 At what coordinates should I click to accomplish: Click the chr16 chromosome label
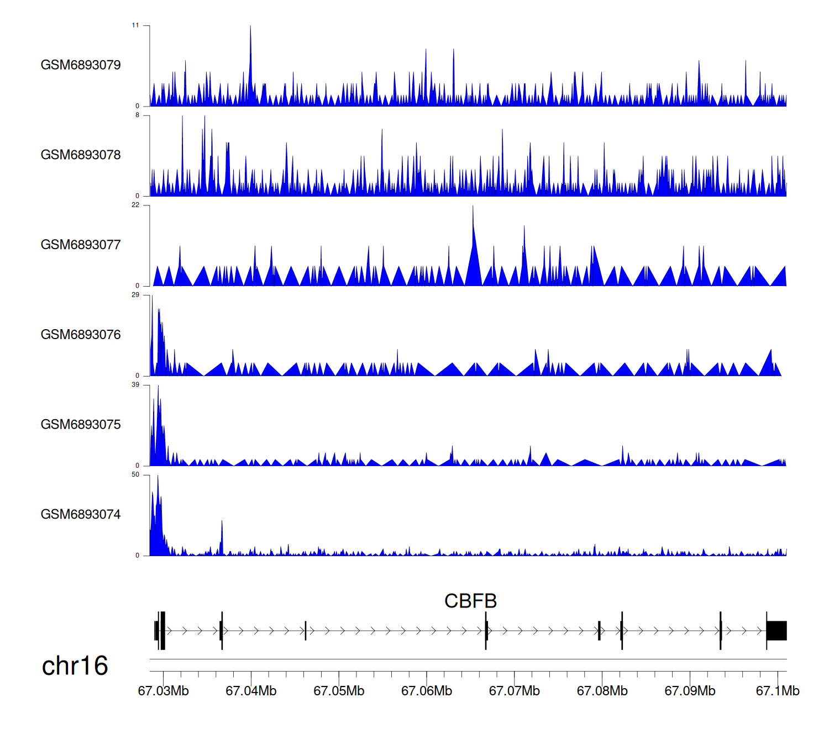(x=75, y=666)
